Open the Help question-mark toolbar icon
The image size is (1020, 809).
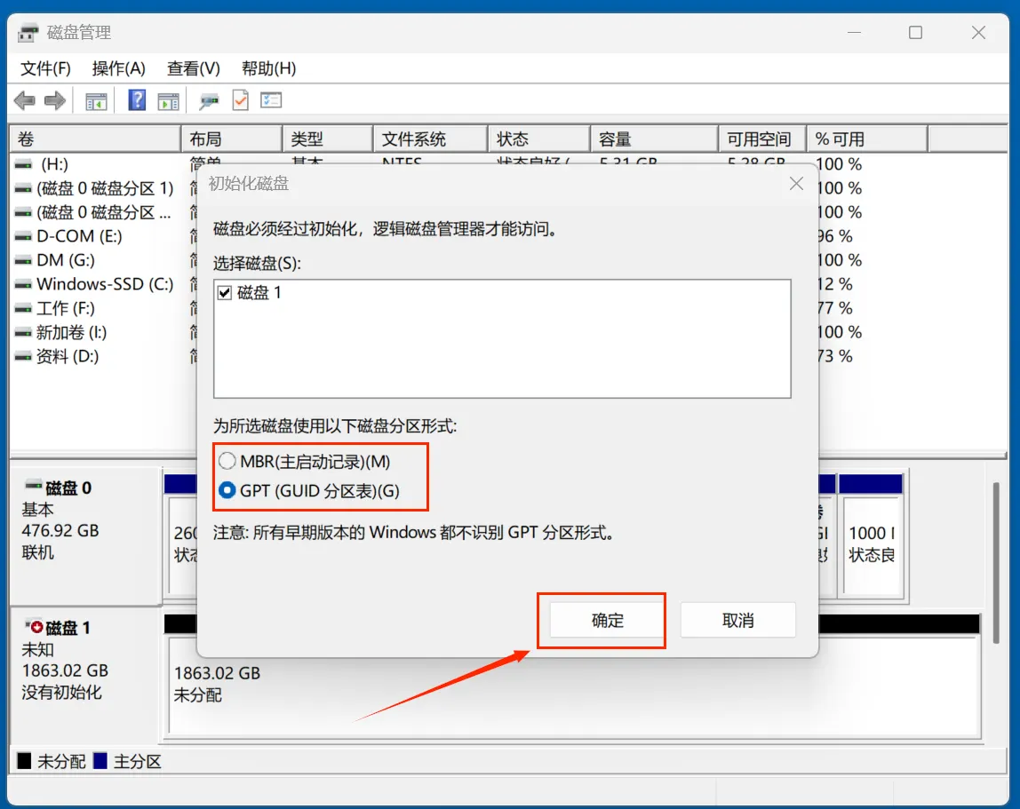[x=137, y=100]
